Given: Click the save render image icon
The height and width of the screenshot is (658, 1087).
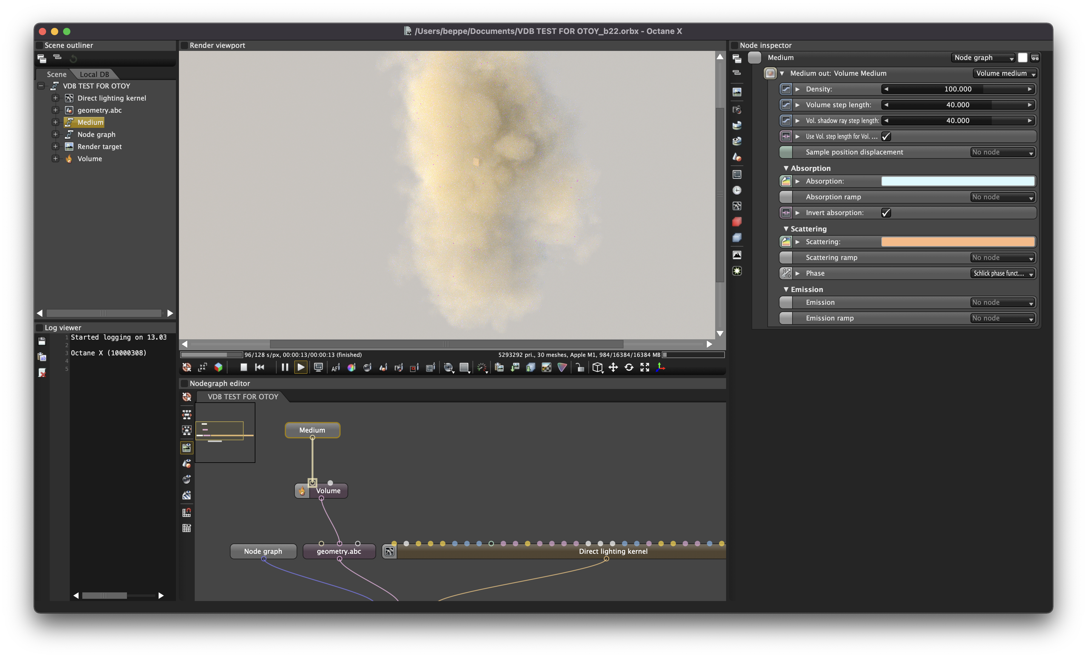Looking at the screenshot, I should click(x=515, y=367).
